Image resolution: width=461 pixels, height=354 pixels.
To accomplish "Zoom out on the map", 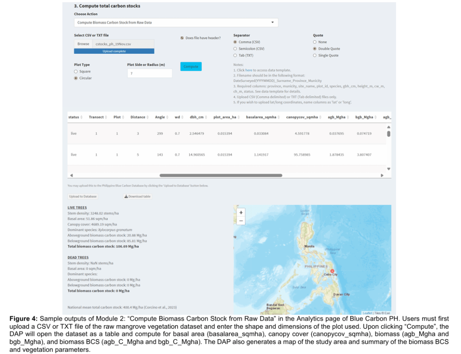I will point(241,221).
